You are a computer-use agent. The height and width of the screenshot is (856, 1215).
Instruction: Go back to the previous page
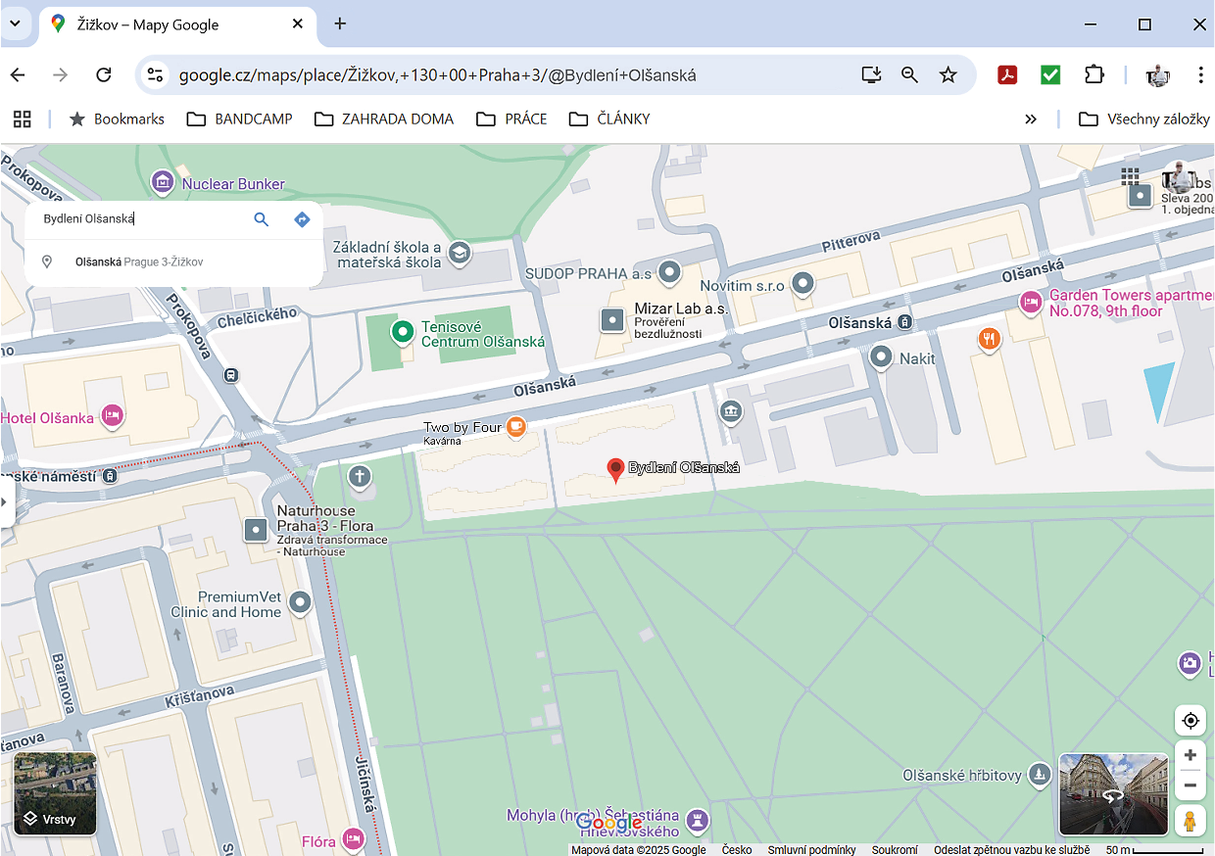pos(18,75)
